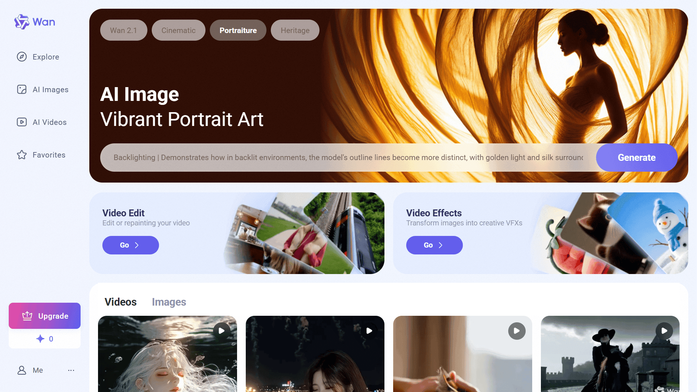Open Favorites via star icon

[x=22, y=155]
